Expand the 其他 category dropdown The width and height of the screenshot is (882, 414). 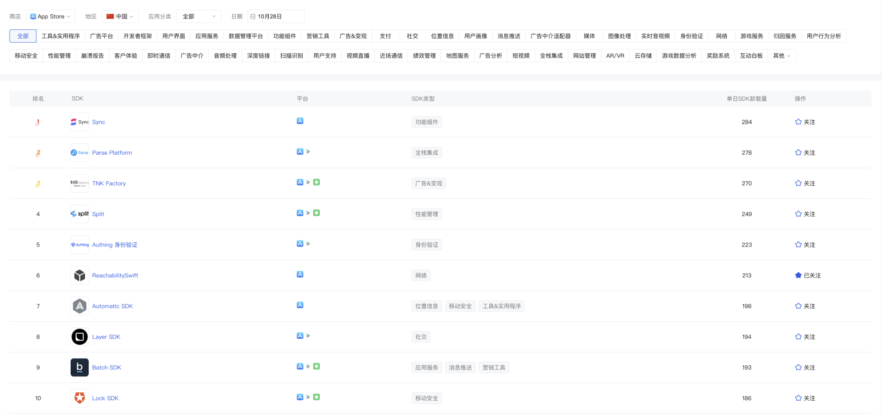[x=781, y=56]
